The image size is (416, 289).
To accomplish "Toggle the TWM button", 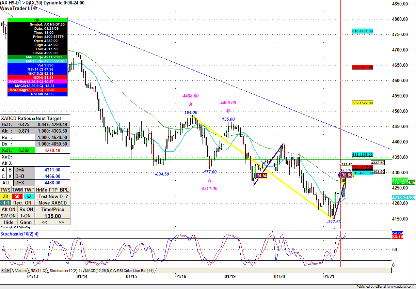I will pos(17,190).
